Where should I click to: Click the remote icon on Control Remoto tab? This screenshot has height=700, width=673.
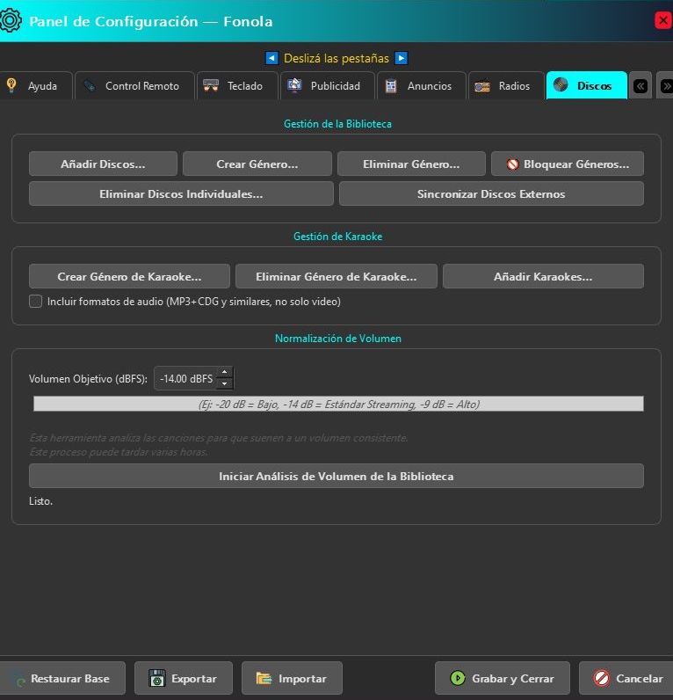tap(90, 85)
